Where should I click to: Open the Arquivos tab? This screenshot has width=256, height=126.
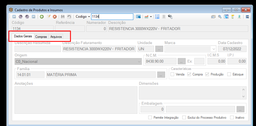56,37
